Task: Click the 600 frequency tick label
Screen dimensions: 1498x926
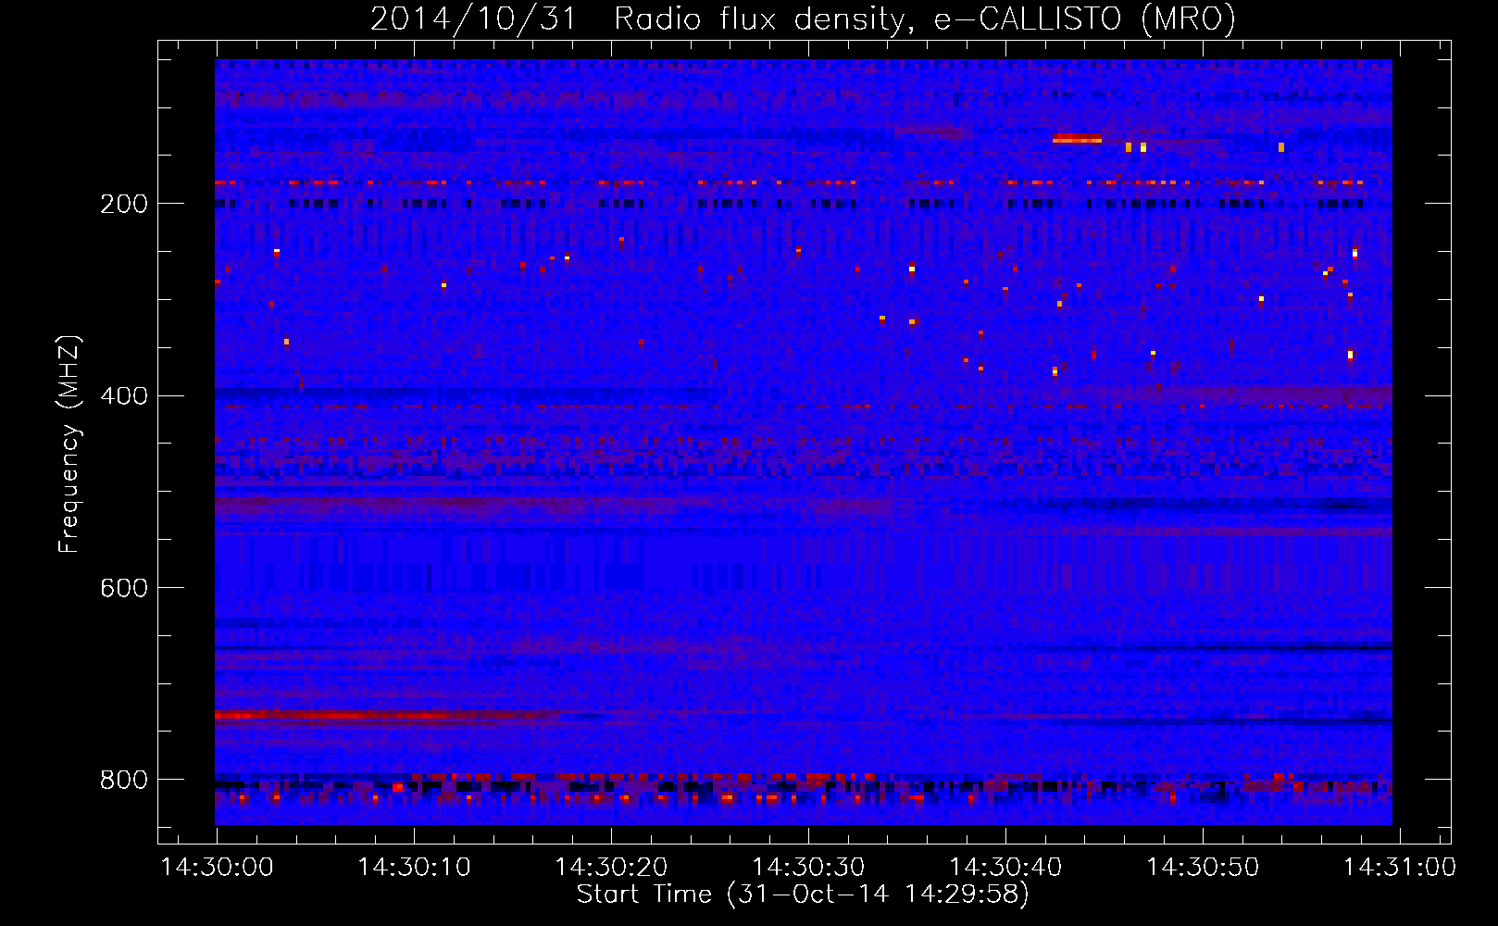Action: (124, 588)
